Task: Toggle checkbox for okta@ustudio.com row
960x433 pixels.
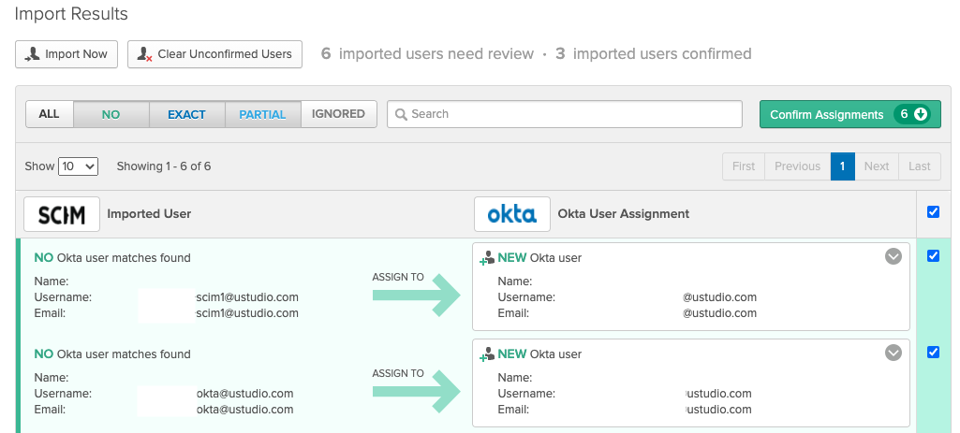Action: coord(933,353)
